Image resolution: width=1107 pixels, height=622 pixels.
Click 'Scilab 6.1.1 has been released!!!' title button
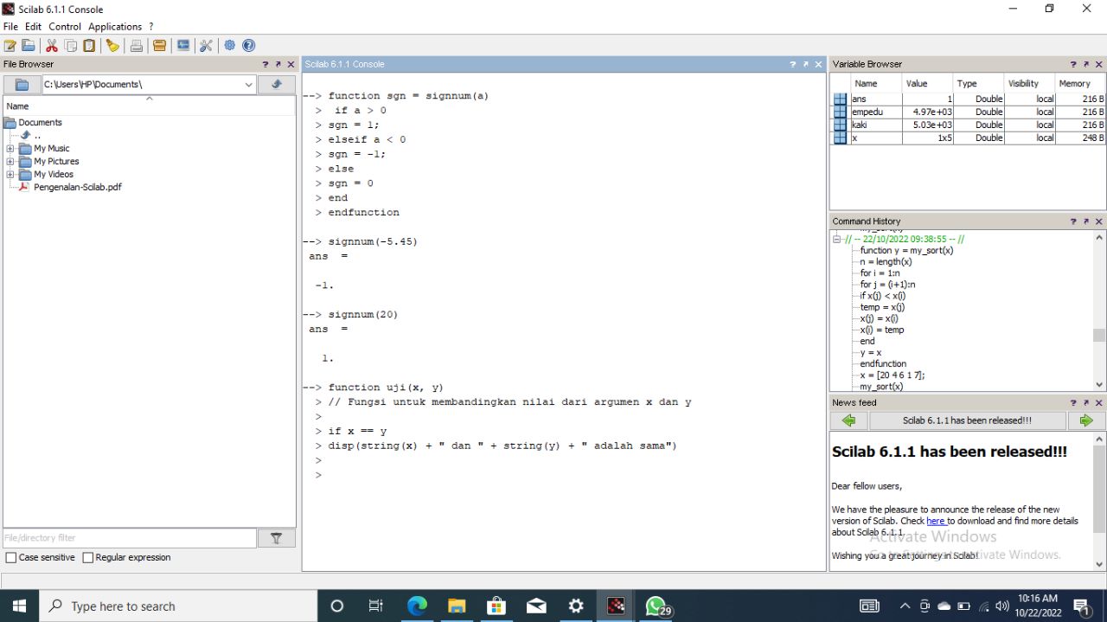[967, 420]
